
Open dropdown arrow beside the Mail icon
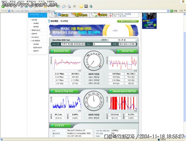(66, 6)
